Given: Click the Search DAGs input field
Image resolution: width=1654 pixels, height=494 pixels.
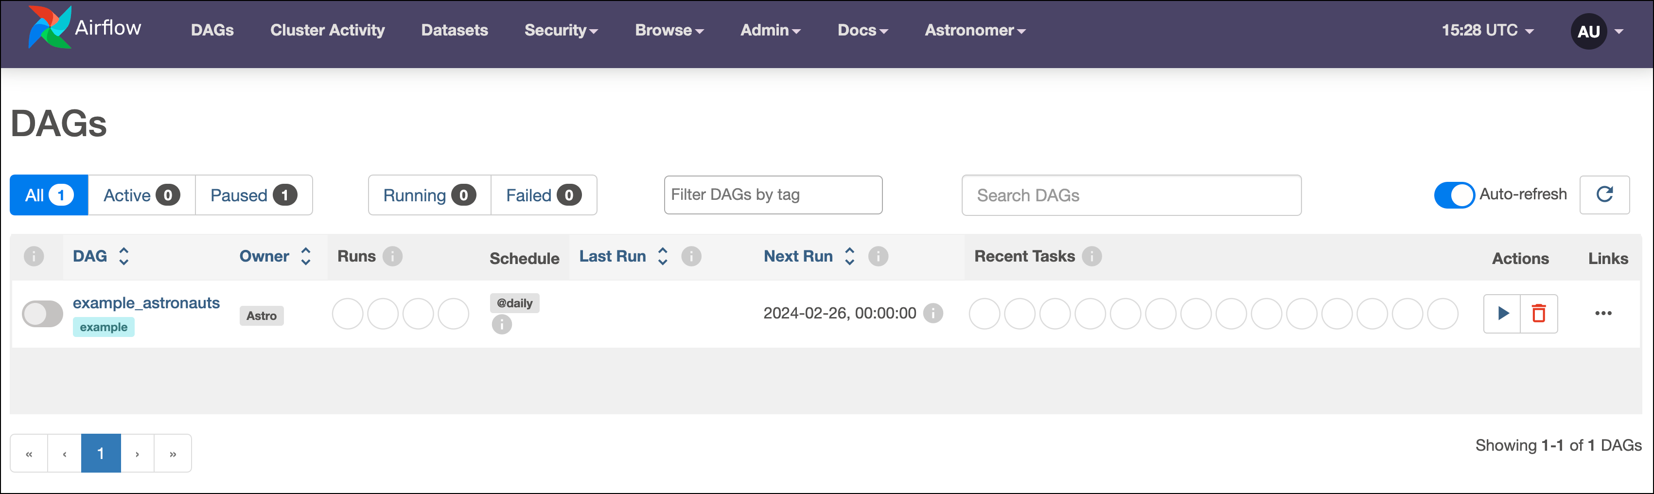Looking at the screenshot, I should click(x=1130, y=194).
